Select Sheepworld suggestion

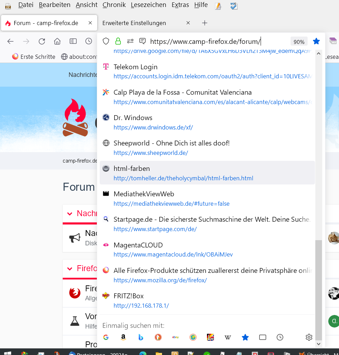[x=207, y=148]
